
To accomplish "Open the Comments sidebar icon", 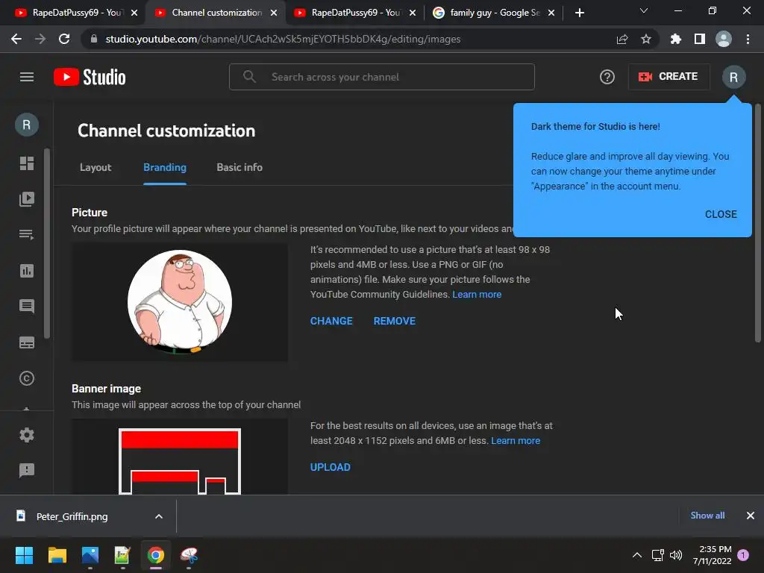I will (x=27, y=307).
